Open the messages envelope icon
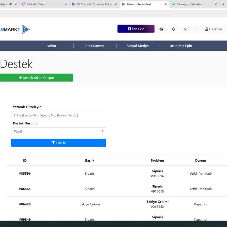The height and width of the screenshot is (227, 227). 186,29
